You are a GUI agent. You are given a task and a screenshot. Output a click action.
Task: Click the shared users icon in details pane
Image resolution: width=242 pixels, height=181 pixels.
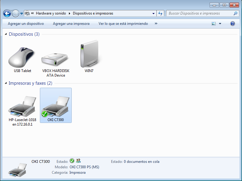[x=78, y=161]
